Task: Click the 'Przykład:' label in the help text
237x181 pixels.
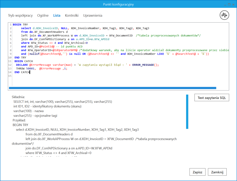Action: [x=19, y=120]
